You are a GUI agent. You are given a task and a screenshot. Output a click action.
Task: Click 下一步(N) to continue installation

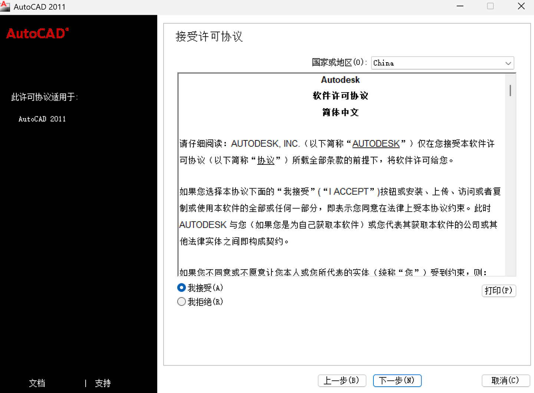click(x=397, y=380)
